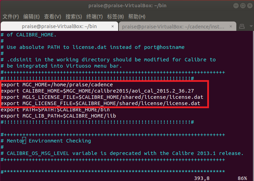Screen dimensions: 254x181
Task: Open the 搜索(S) menu
Action: 74,17
